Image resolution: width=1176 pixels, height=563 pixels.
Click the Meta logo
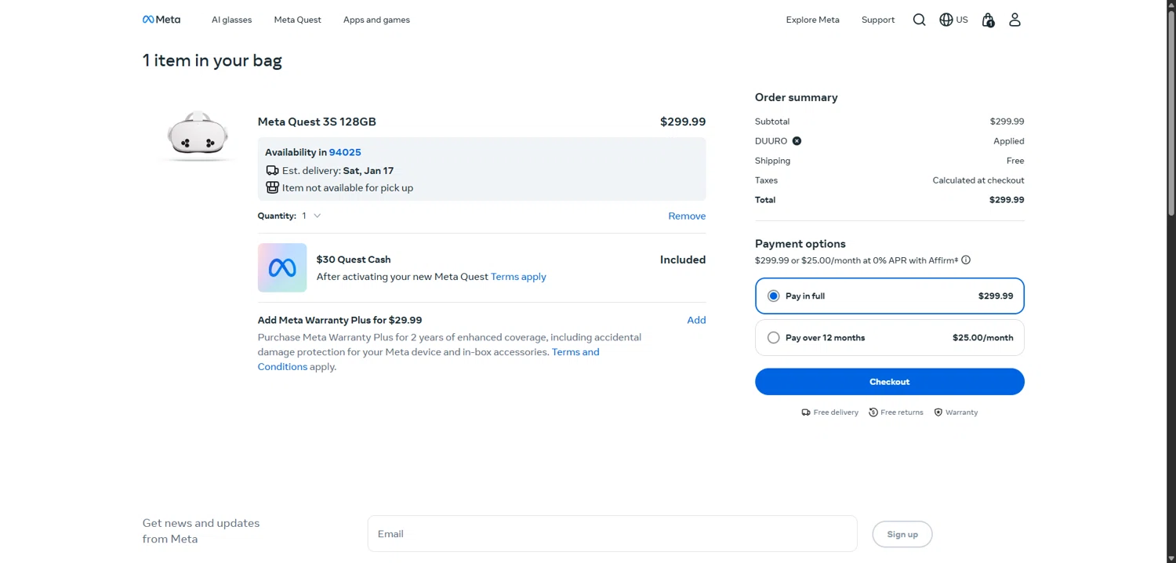pos(162,20)
